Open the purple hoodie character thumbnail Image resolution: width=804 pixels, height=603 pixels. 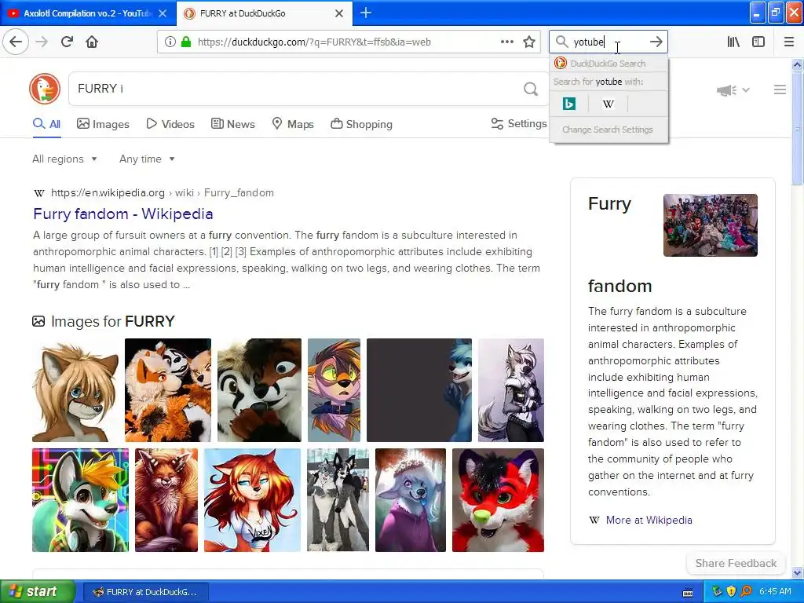click(410, 500)
